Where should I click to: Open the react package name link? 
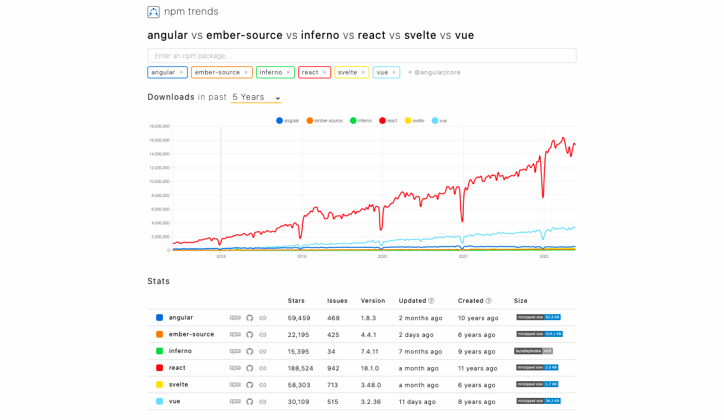177,368
